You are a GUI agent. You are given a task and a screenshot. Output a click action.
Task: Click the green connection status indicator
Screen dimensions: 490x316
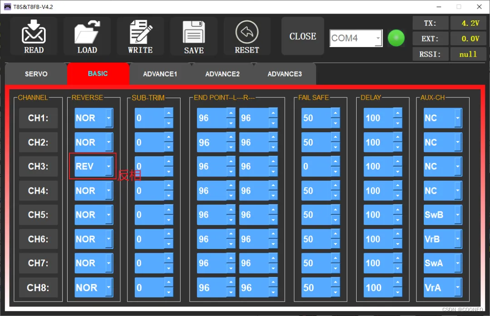[396, 38]
